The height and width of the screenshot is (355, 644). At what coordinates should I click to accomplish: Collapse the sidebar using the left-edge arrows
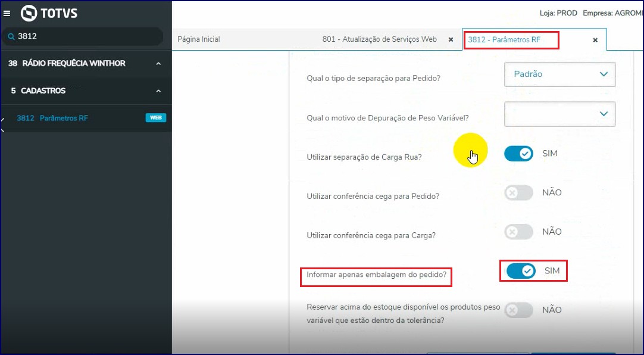tap(2, 125)
